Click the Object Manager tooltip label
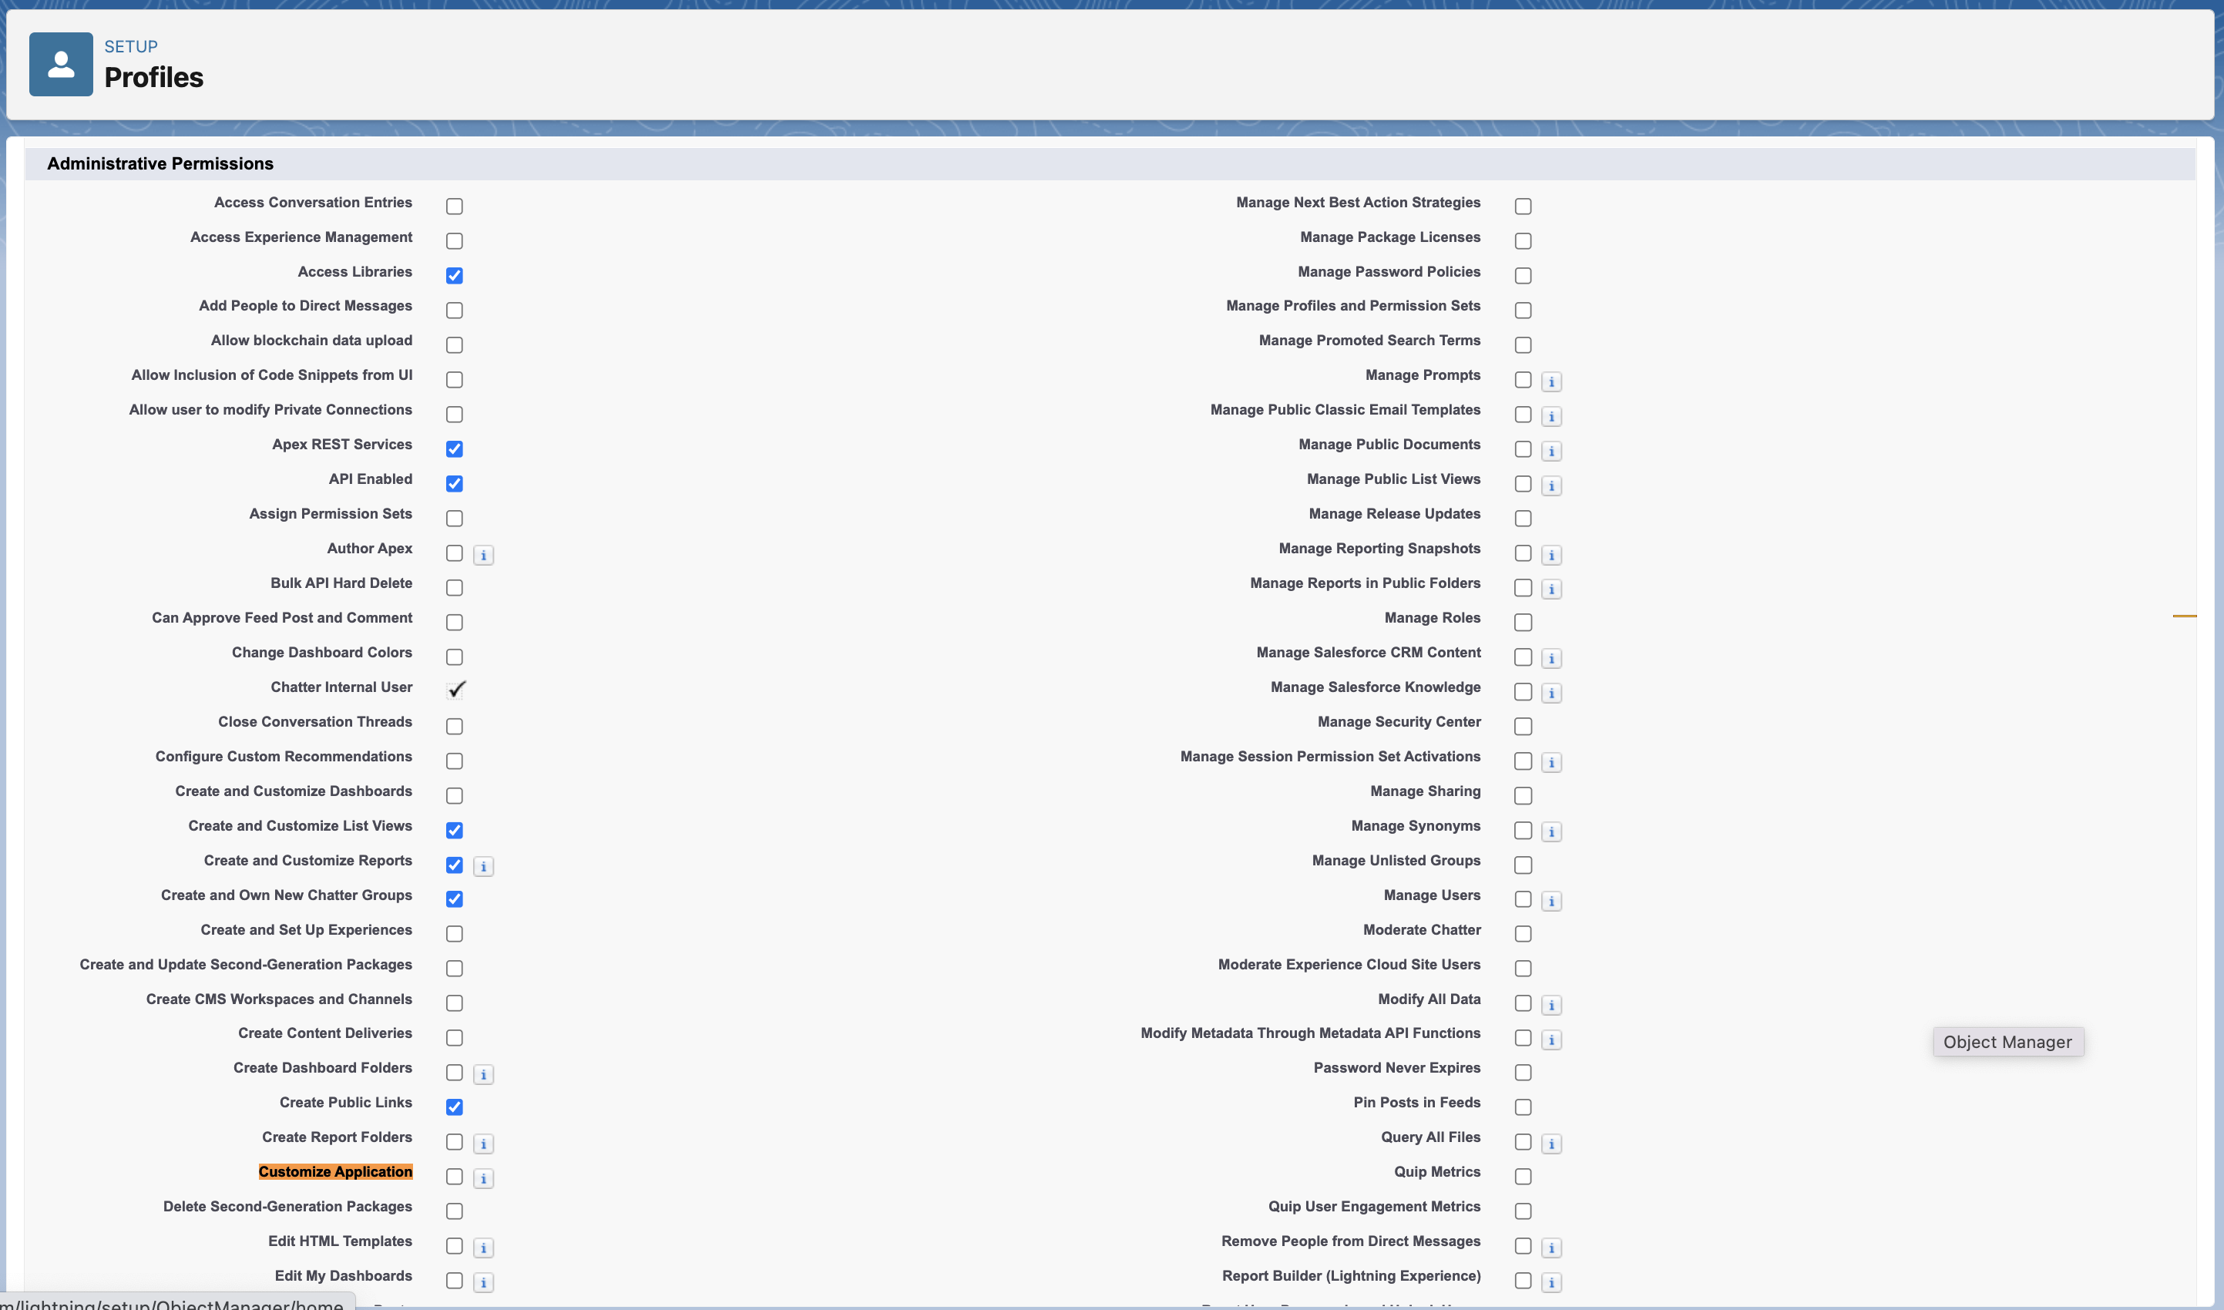The width and height of the screenshot is (2224, 1310). point(2007,1043)
